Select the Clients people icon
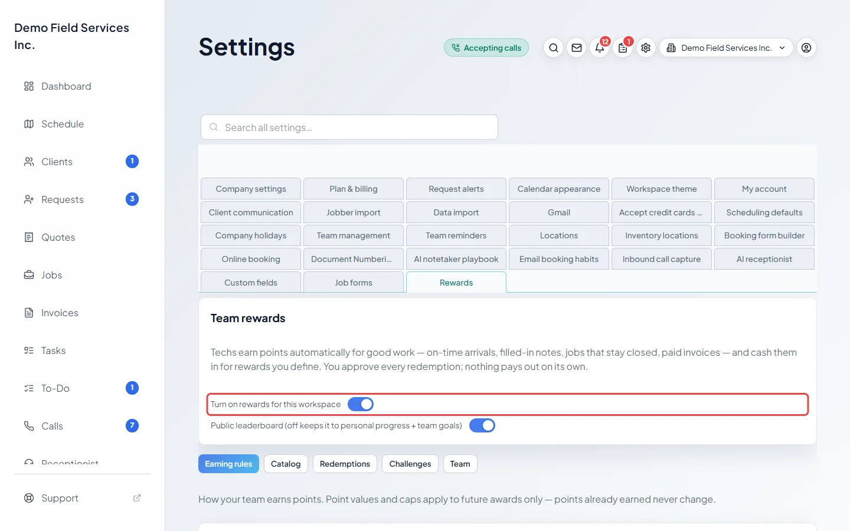The width and height of the screenshot is (850, 531). pos(29,162)
